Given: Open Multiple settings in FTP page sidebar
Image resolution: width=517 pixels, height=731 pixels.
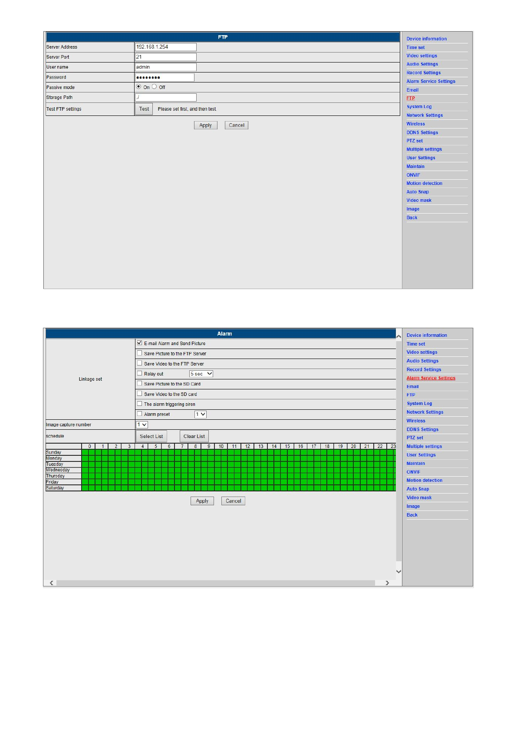Looking at the screenshot, I should (424, 149).
